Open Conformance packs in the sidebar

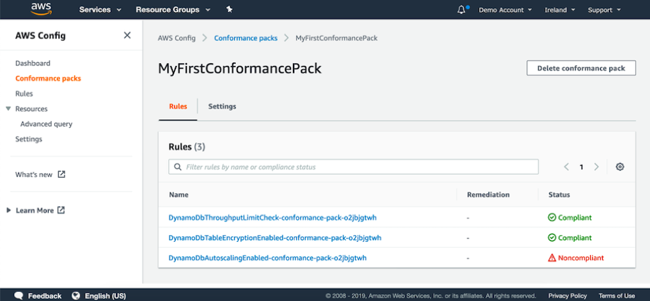tap(48, 78)
